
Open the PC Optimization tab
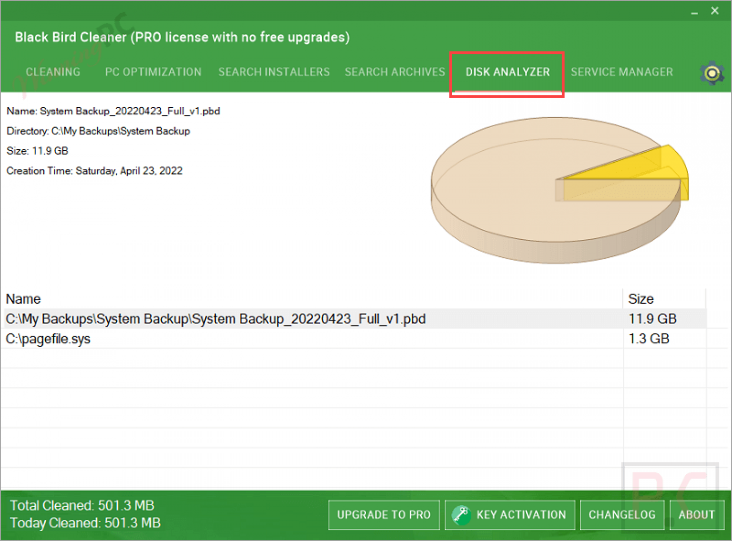(x=153, y=72)
